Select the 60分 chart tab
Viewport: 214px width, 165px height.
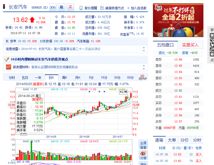[x=130, y=78]
